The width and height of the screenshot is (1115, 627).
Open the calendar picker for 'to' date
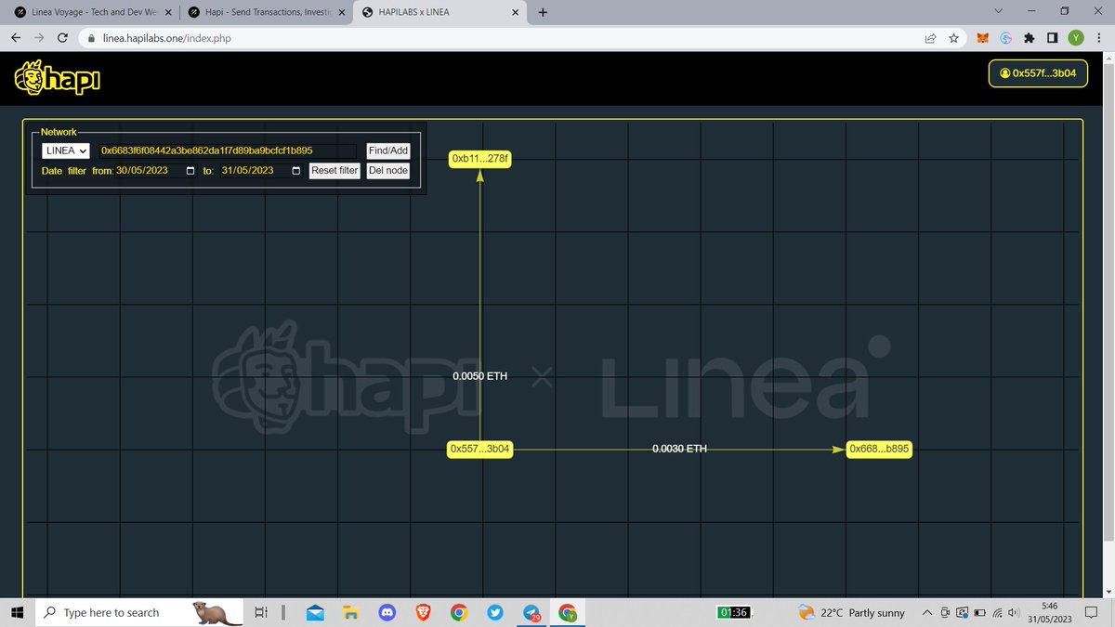296,171
